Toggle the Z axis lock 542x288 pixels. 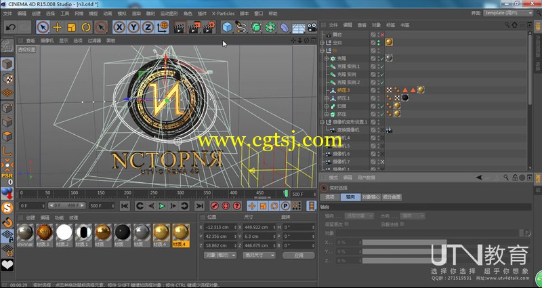(148, 27)
